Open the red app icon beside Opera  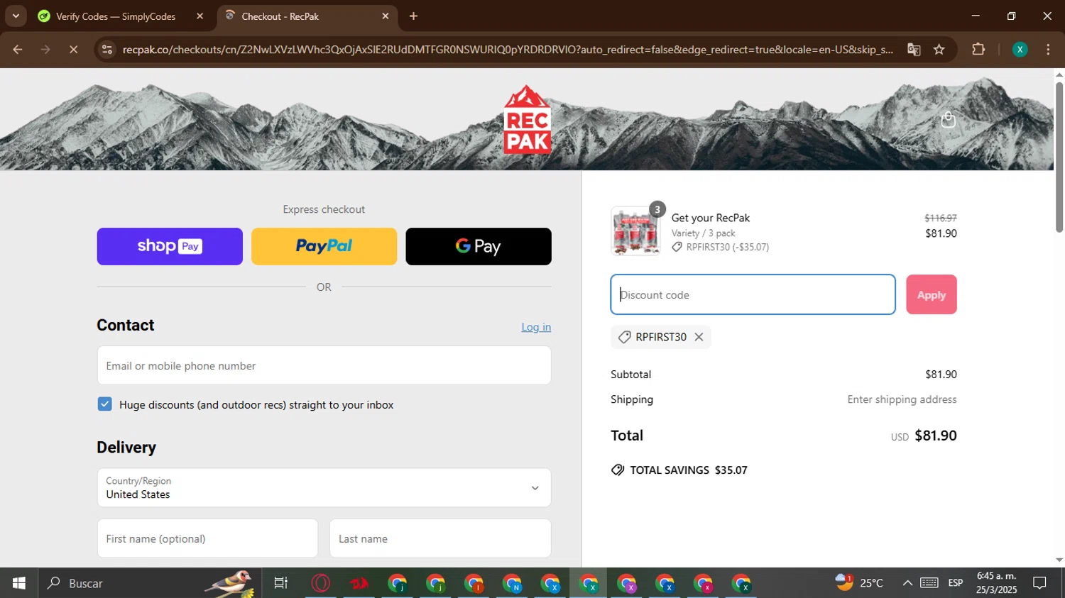point(359,583)
